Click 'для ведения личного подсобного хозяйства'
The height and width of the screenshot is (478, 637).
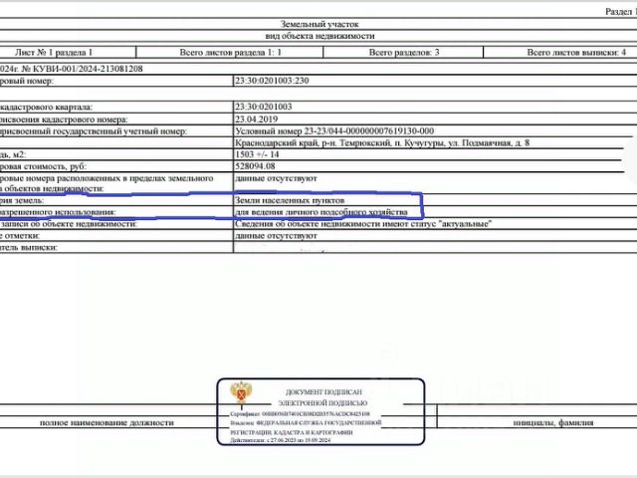coord(320,212)
